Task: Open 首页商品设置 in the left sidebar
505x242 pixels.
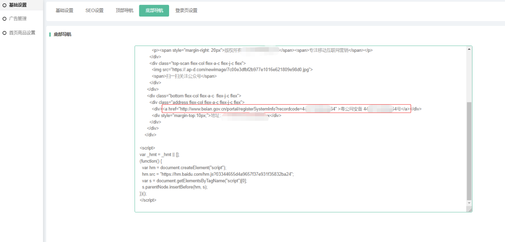Action: click(x=22, y=33)
